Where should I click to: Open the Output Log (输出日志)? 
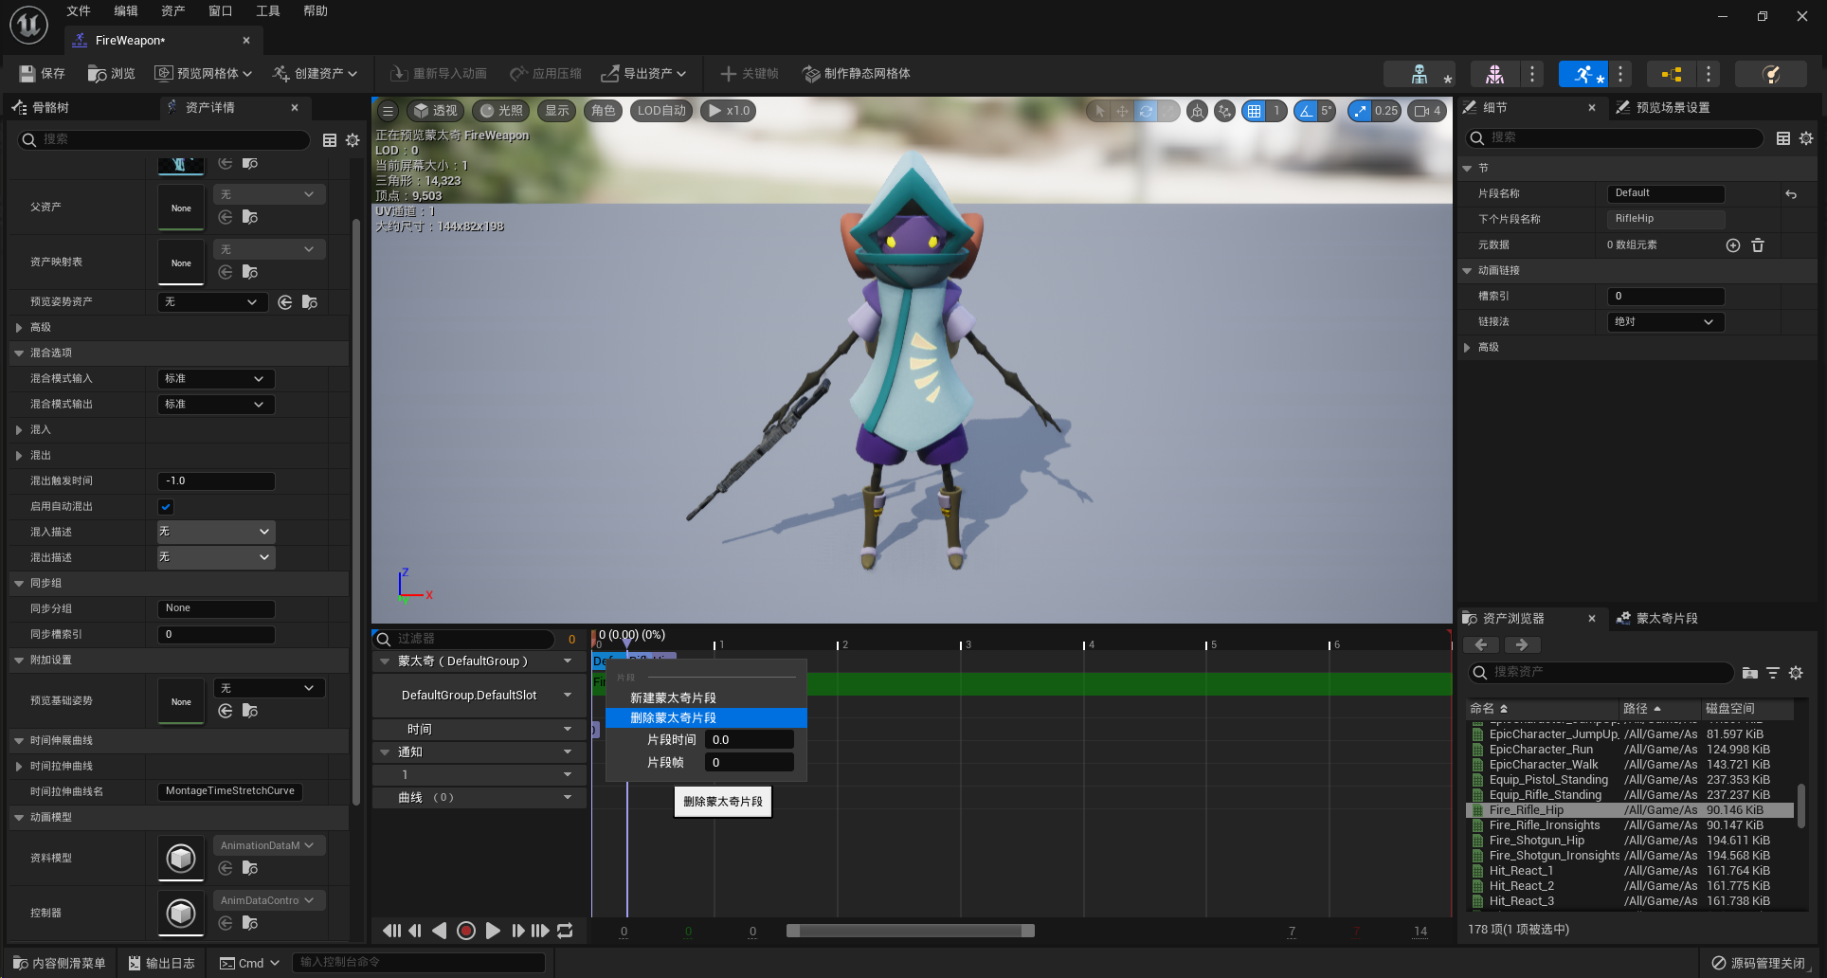click(x=162, y=963)
